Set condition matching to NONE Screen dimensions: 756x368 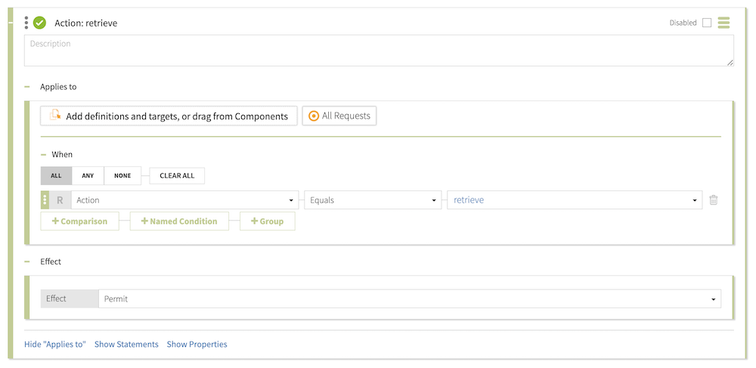click(122, 175)
